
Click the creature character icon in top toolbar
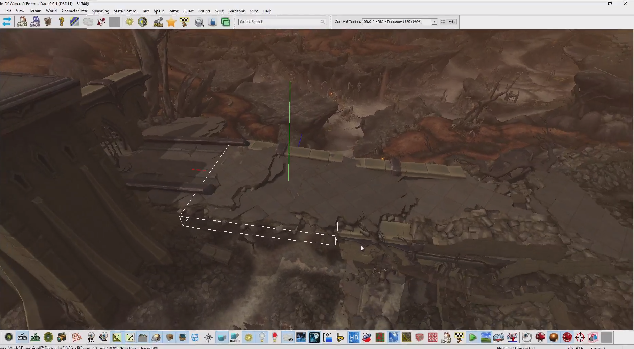click(x=22, y=22)
